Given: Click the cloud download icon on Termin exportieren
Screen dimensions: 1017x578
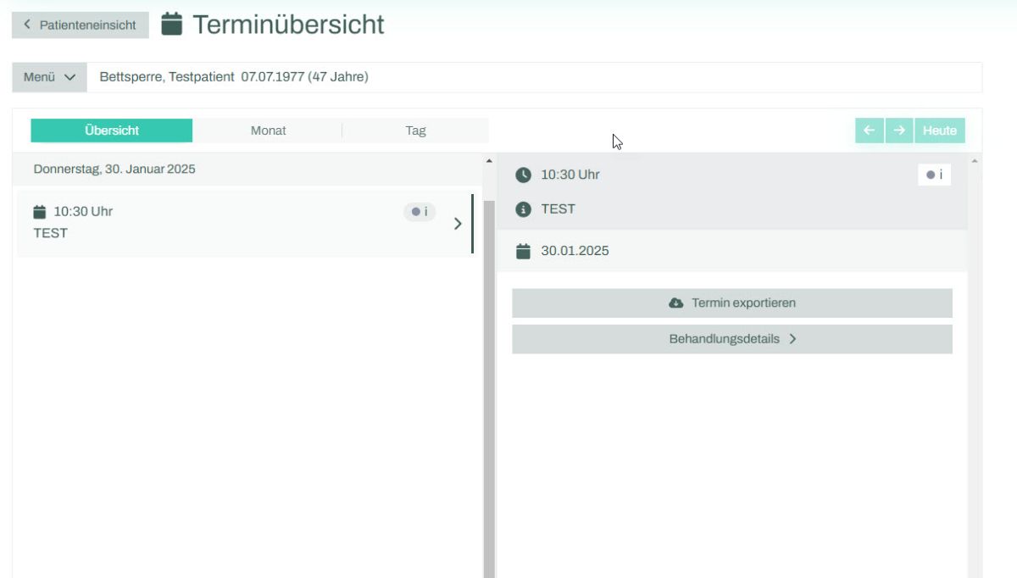Looking at the screenshot, I should [676, 303].
